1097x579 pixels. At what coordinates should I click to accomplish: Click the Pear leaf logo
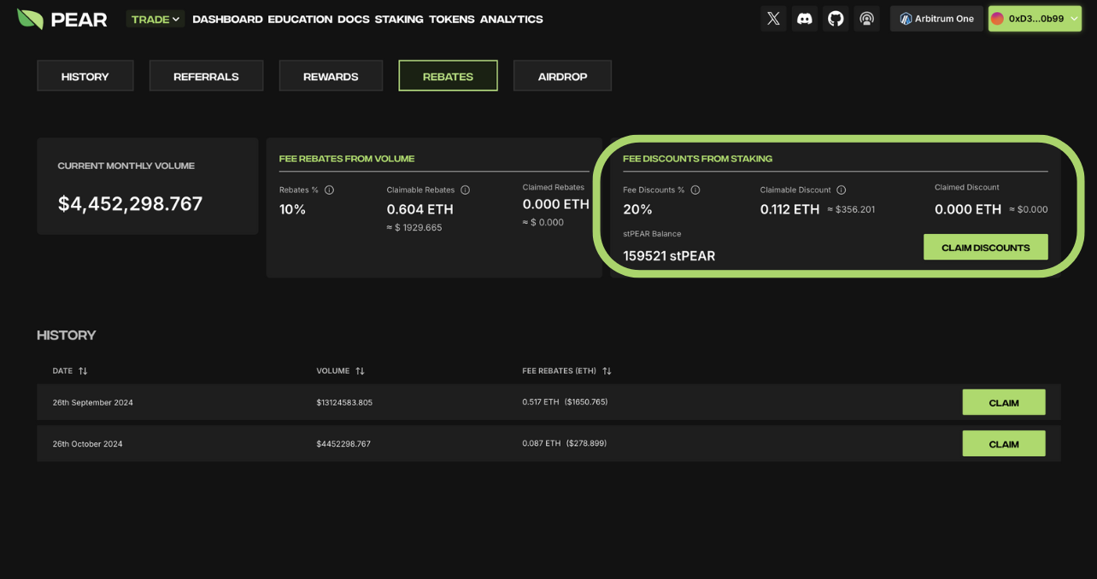[31, 19]
